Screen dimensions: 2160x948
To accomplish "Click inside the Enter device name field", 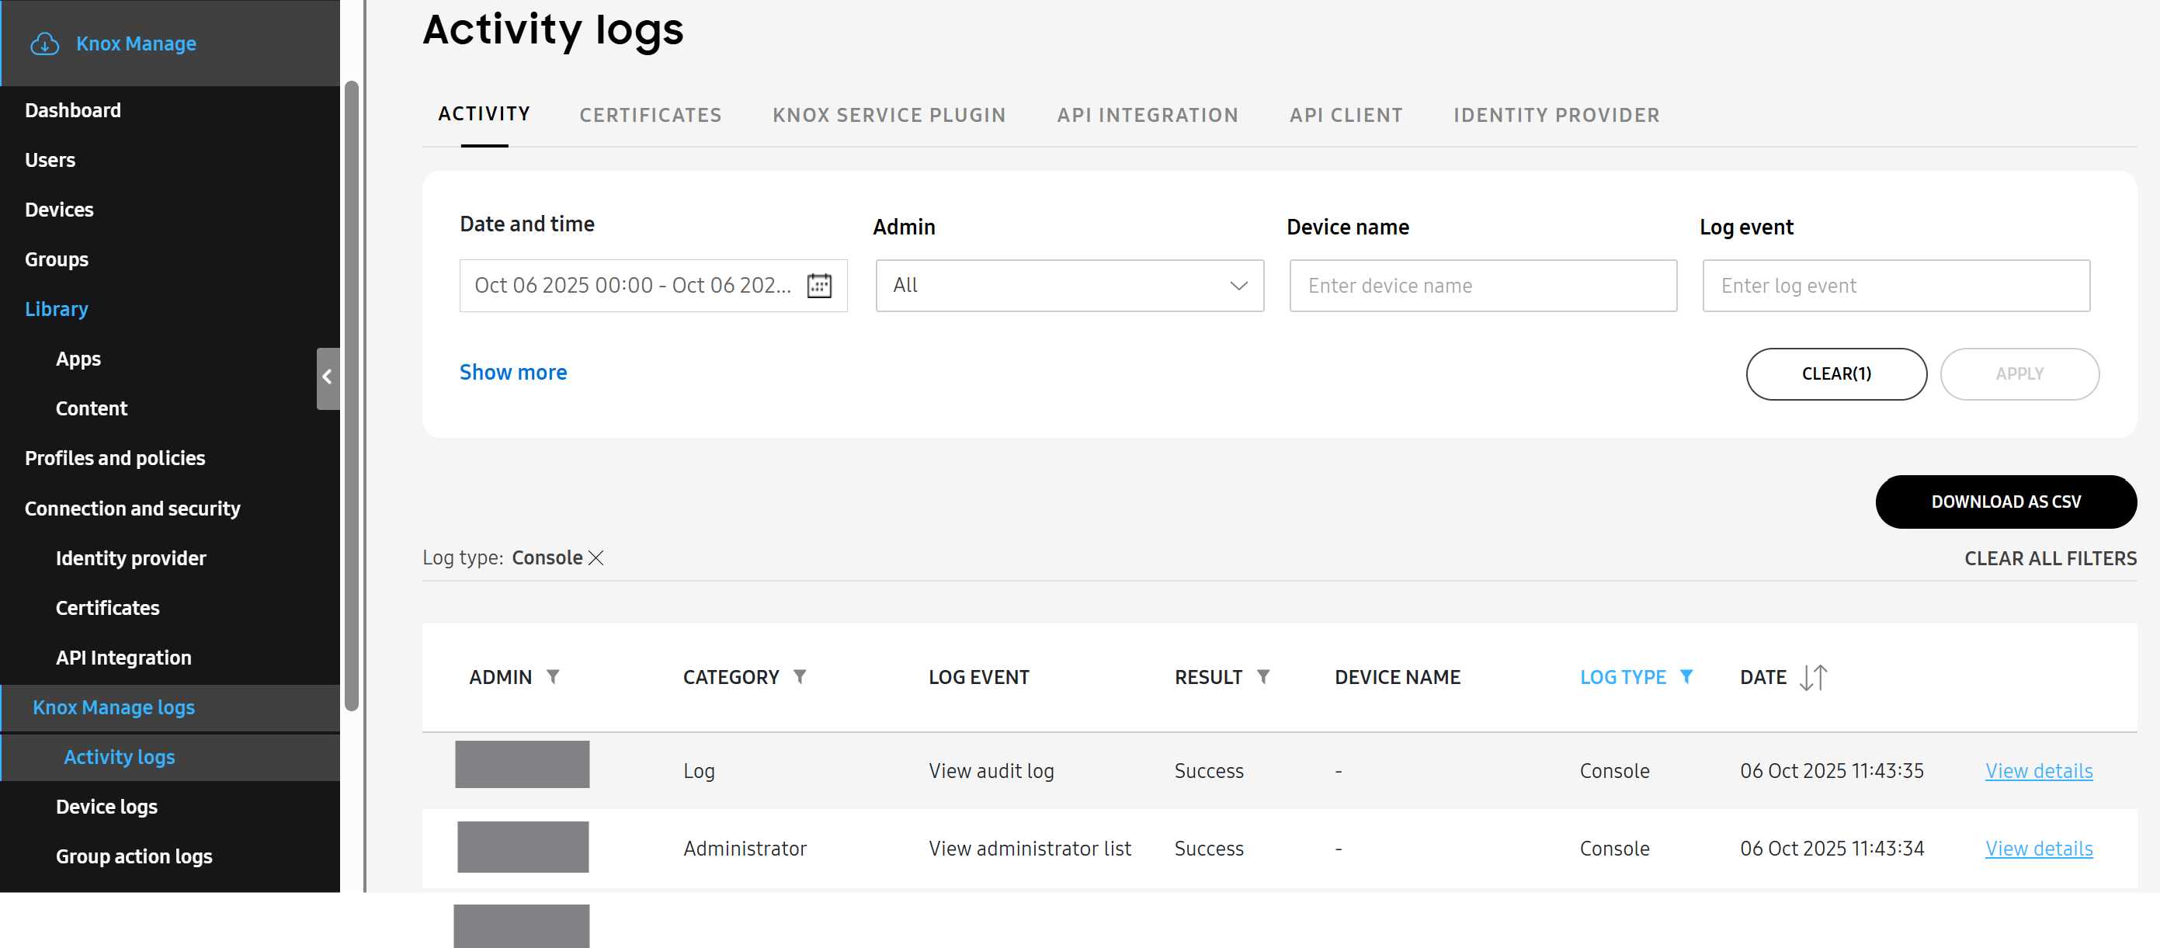I will coord(1481,285).
